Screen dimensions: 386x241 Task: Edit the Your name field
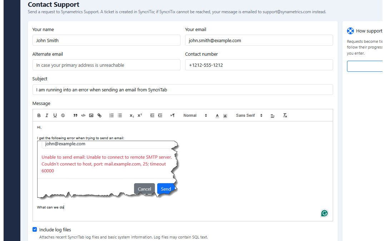pyautogui.click(x=107, y=40)
